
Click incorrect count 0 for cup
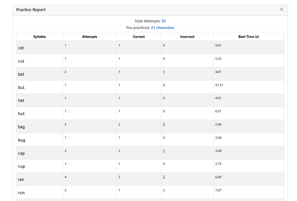[x=164, y=164]
